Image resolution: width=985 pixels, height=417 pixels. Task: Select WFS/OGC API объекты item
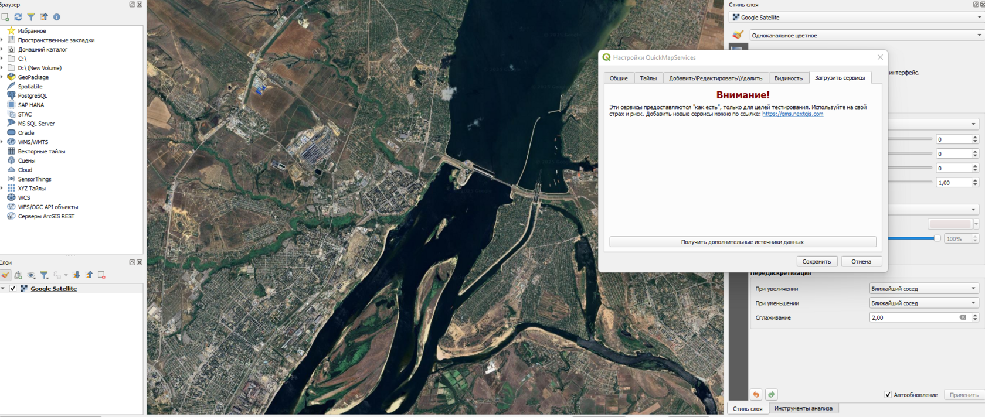point(47,207)
